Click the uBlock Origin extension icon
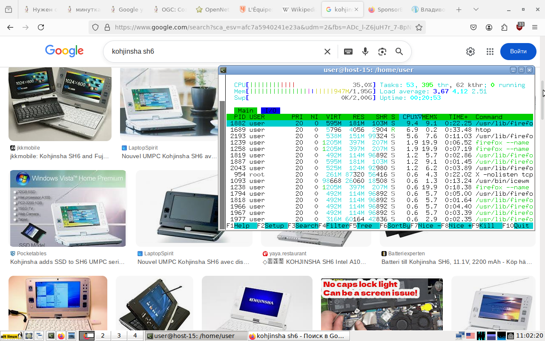Viewport: 545px width, 341px height. point(519,27)
